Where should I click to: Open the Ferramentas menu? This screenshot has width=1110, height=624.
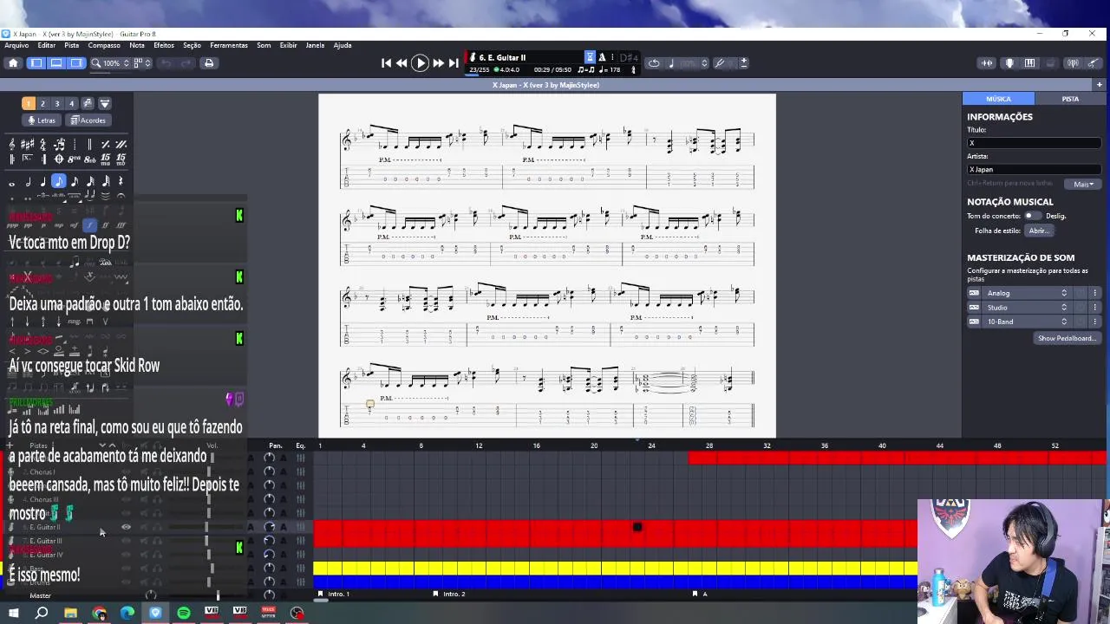click(229, 45)
